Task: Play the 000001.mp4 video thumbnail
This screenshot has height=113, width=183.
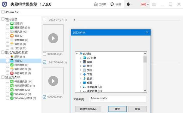Action: (x=53, y=38)
